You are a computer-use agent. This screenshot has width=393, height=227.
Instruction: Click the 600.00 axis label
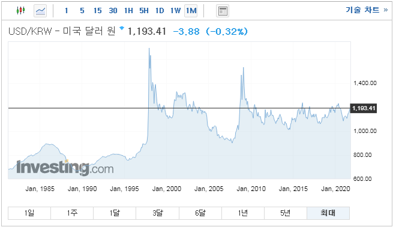tap(362, 178)
